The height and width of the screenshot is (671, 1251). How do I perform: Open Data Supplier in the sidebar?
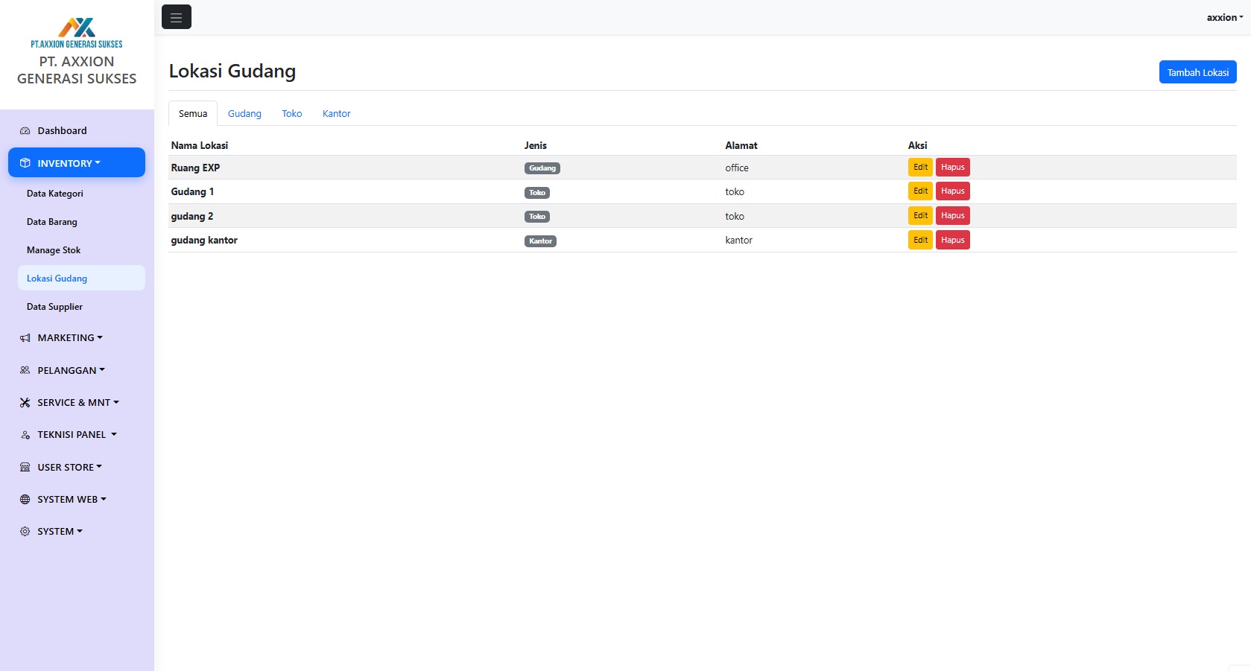click(x=81, y=306)
